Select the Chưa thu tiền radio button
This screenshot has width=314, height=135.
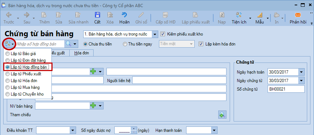(x=85, y=44)
